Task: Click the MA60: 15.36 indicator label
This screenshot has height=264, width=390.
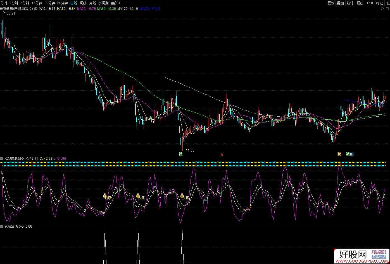Action: pyautogui.click(x=106, y=9)
